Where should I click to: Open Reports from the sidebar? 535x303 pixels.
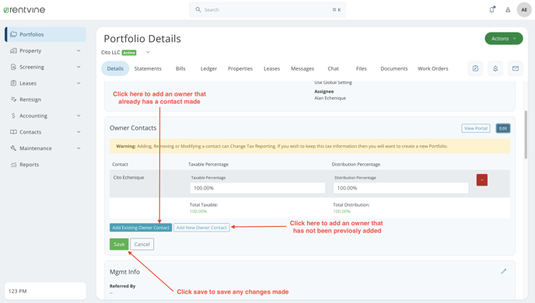click(x=29, y=165)
